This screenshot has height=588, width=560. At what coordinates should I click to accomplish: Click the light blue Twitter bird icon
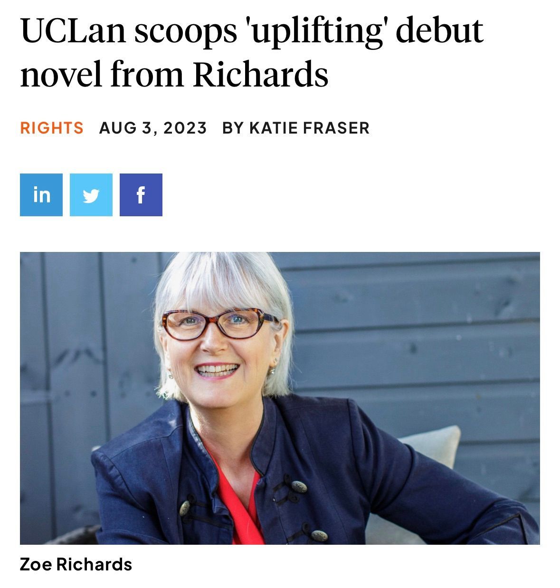(91, 195)
